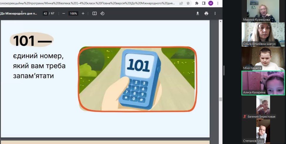Viewport: 286px width, 144px height.
Task: Select Аліса Казарина's highlighted video tile
Action: (x=263, y=83)
